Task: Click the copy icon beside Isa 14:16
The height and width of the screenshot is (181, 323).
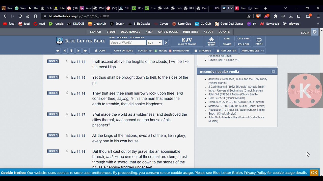Action: coord(67,93)
